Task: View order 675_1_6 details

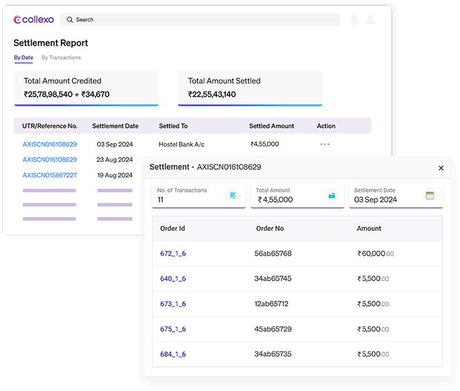Action: point(173,330)
